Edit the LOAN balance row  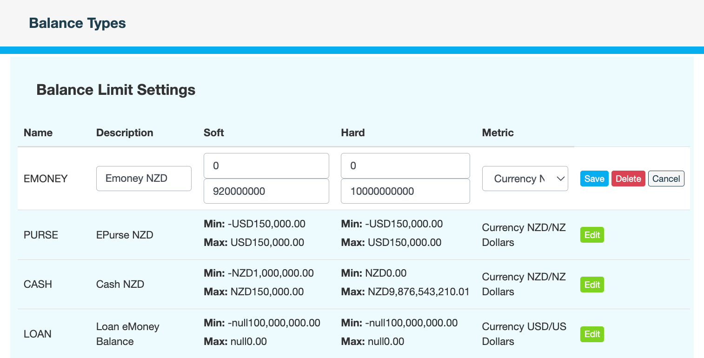[x=591, y=334]
